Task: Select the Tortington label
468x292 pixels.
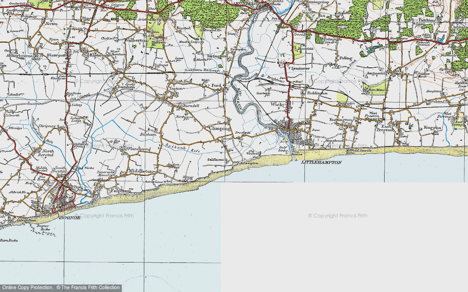Action: pos(217,56)
